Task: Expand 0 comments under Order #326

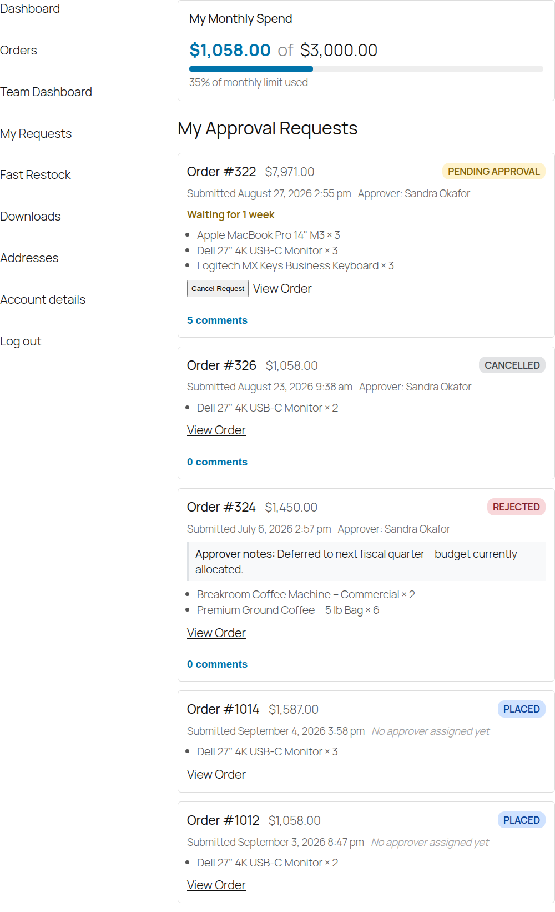Action: click(217, 462)
